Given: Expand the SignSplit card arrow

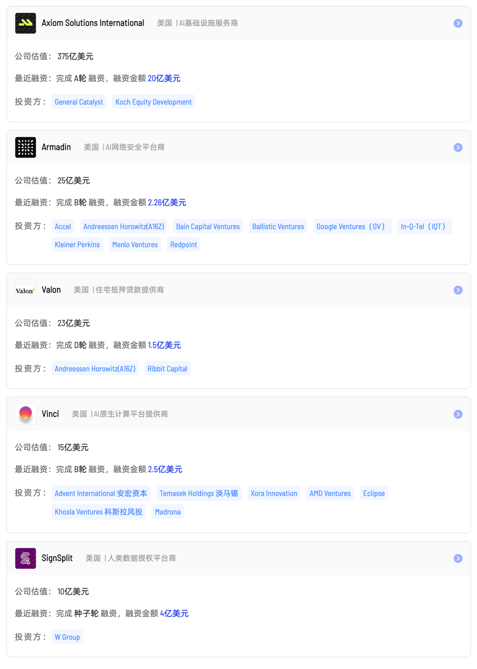Looking at the screenshot, I should (x=458, y=559).
